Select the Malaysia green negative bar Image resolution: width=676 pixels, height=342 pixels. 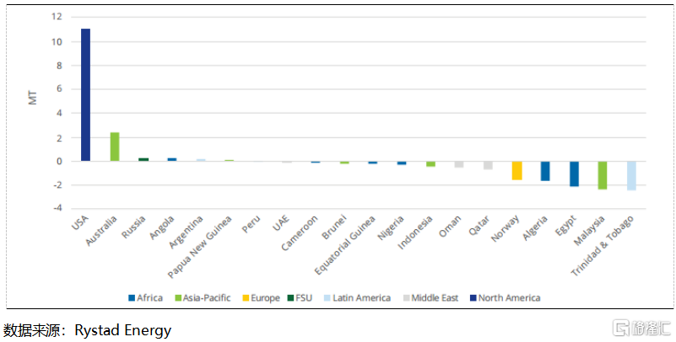603,175
